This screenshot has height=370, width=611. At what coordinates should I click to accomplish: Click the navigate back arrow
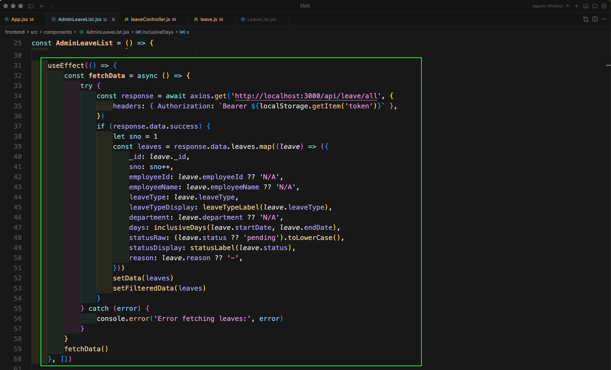pos(42,6)
